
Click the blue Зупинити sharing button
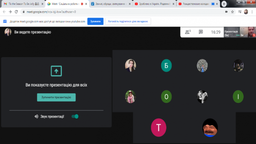pos(95,21)
